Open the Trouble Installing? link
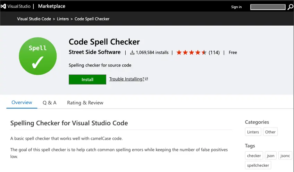Viewport: 294px width, 172px height. coord(127,79)
